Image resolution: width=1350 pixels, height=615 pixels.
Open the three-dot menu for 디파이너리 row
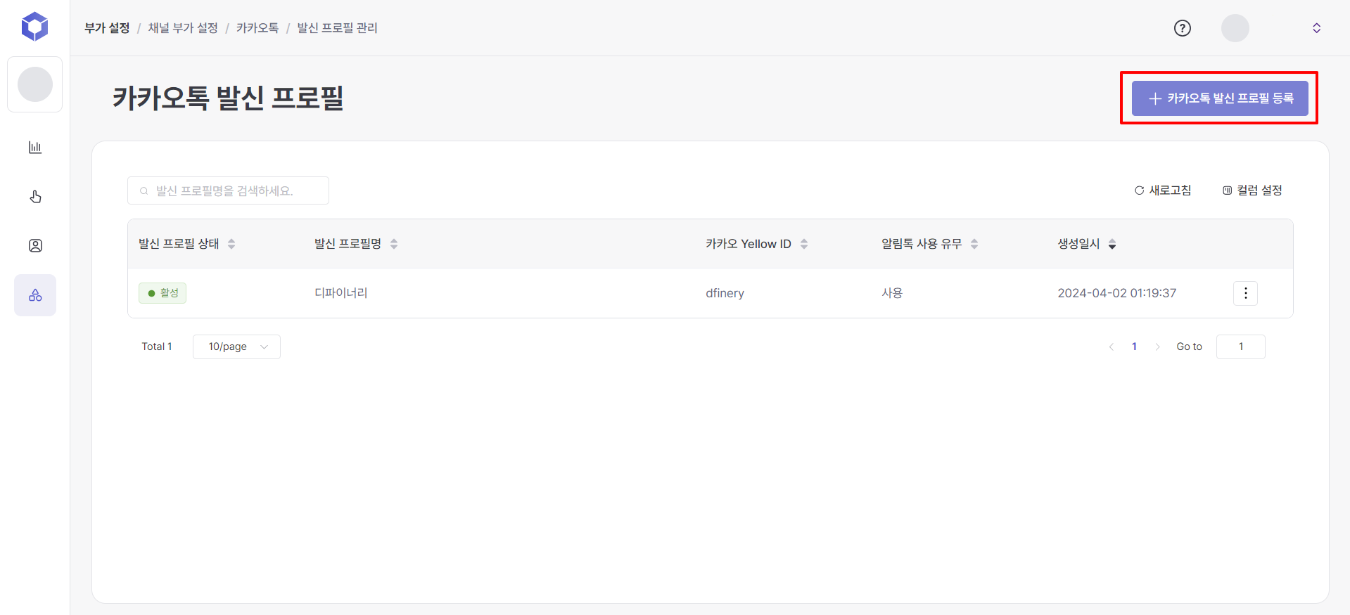coord(1245,293)
